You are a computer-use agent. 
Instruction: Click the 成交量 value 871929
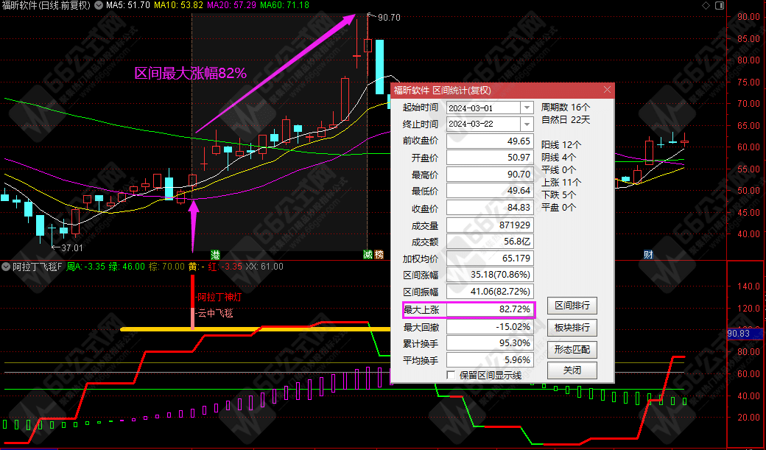[491, 225]
